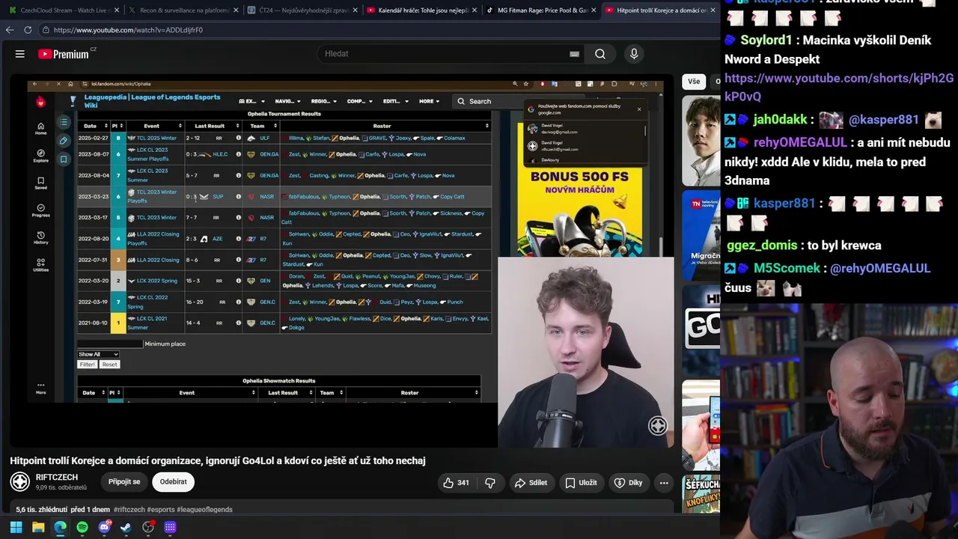Expand the MORE menu on Leaguepedia
Screen dimensions: 958x539
pos(430,101)
